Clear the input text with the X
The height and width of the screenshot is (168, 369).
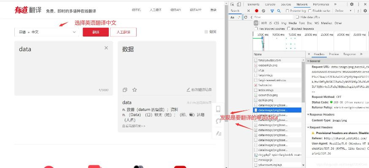coord(106,48)
